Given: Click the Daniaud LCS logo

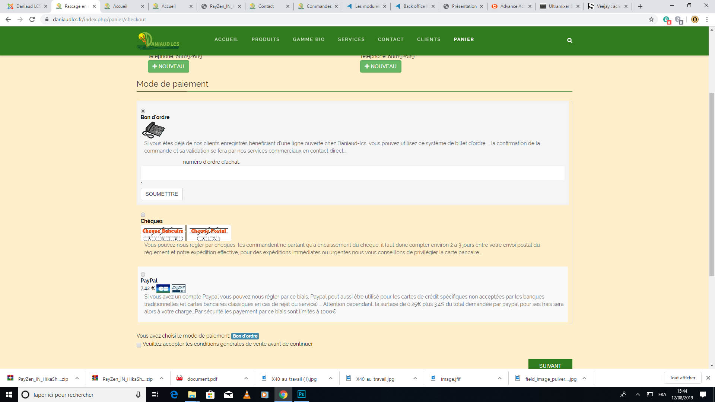Looking at the screenshot, I should tap(158, 41).
